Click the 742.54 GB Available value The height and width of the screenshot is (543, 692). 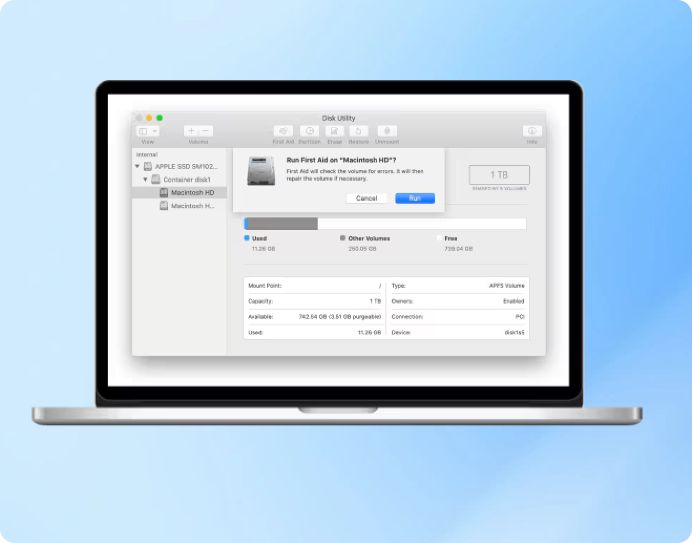coord(340,317)
